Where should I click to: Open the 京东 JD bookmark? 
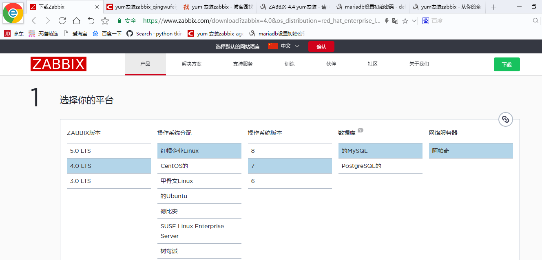point(14,34)
